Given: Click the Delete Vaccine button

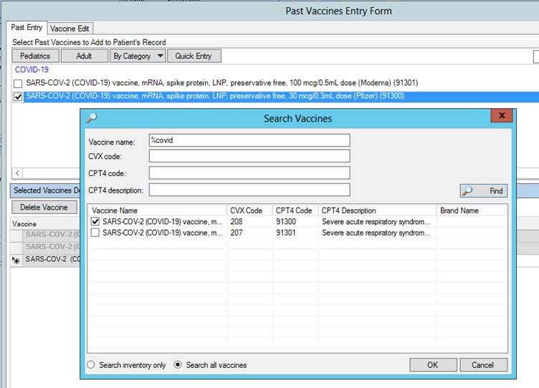Looking at the screenshot, I should 44,208.
